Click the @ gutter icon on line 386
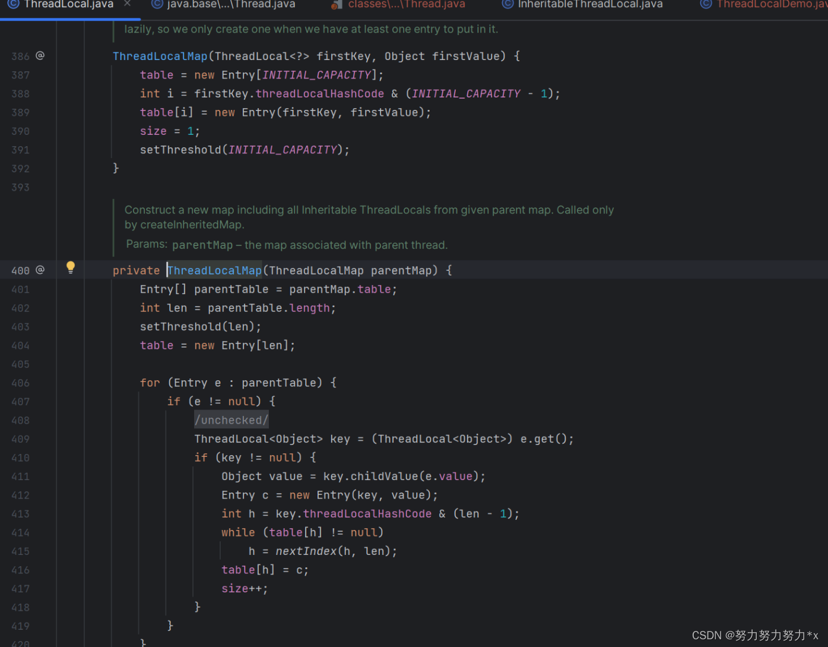This screenshot has width=828, height=647. [40, 55]
